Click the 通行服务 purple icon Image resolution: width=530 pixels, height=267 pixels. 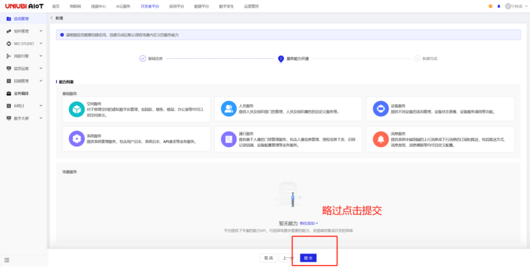pos(228,139)
